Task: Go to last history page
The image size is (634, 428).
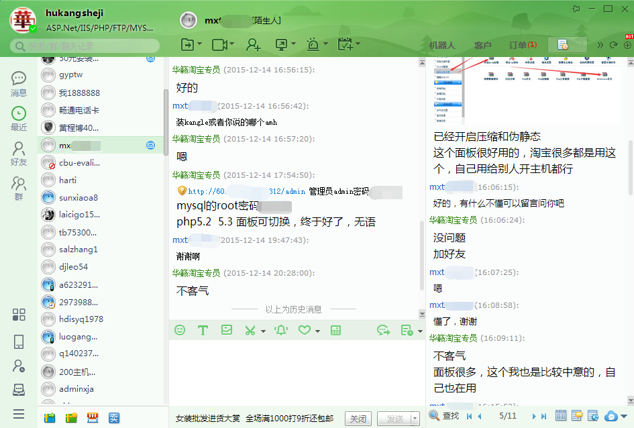Action: 544,416
